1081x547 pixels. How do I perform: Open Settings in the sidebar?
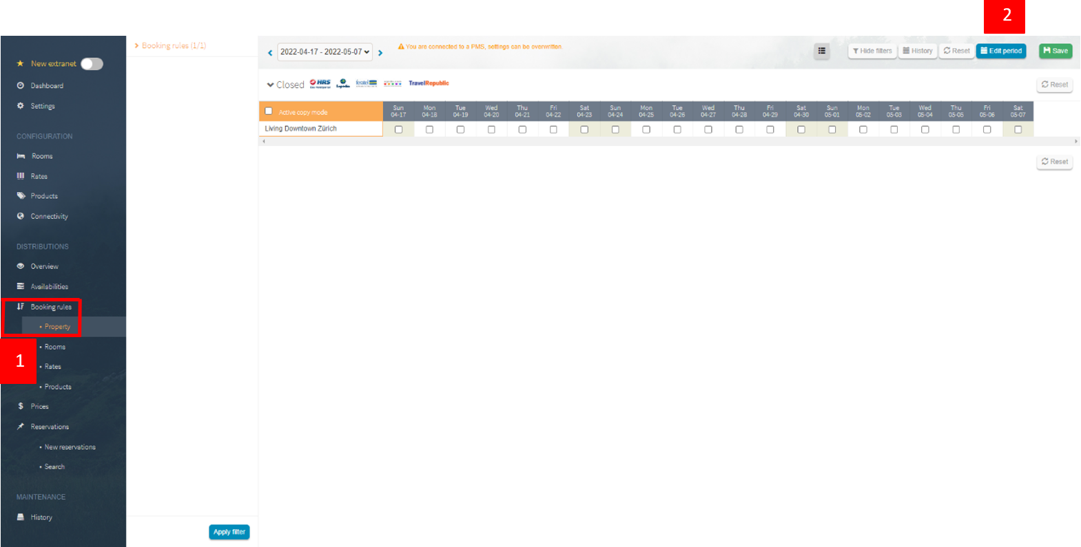[43, 106]
